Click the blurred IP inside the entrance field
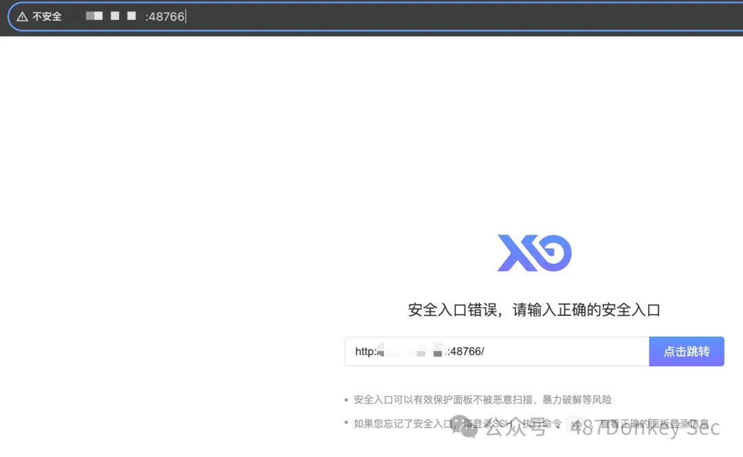This screenshot has height=457, width=743. 411,352
